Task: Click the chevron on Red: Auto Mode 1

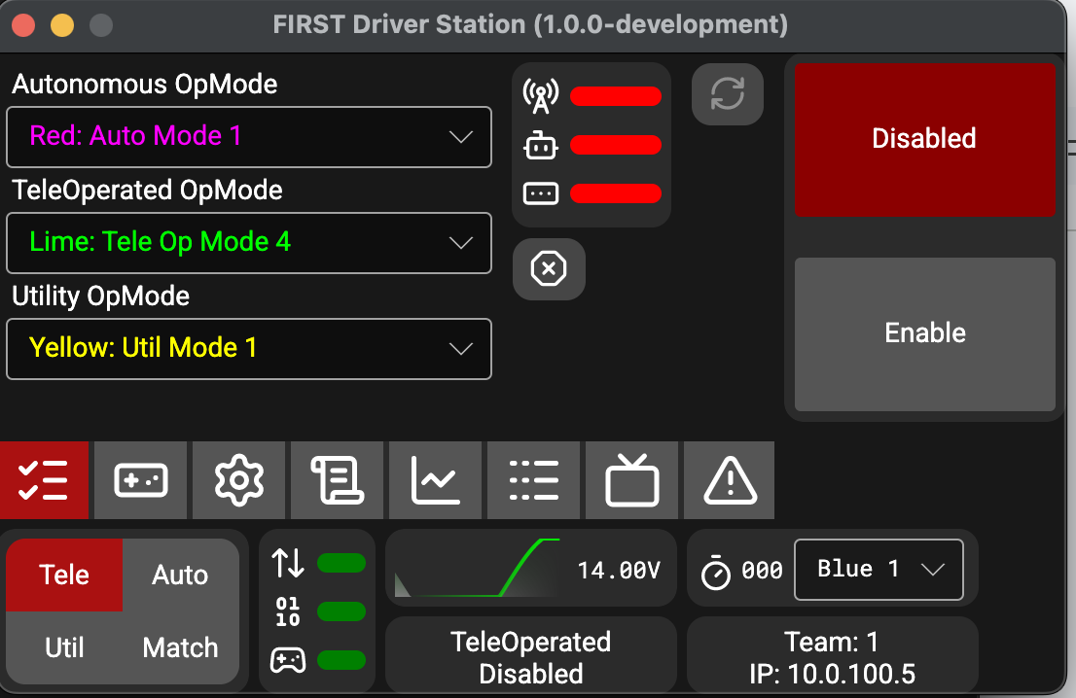Action: click(460, 136)
